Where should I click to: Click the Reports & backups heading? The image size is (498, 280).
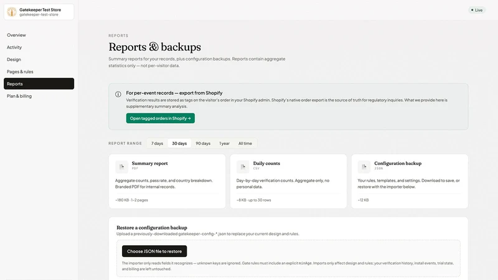pos(154,47)
